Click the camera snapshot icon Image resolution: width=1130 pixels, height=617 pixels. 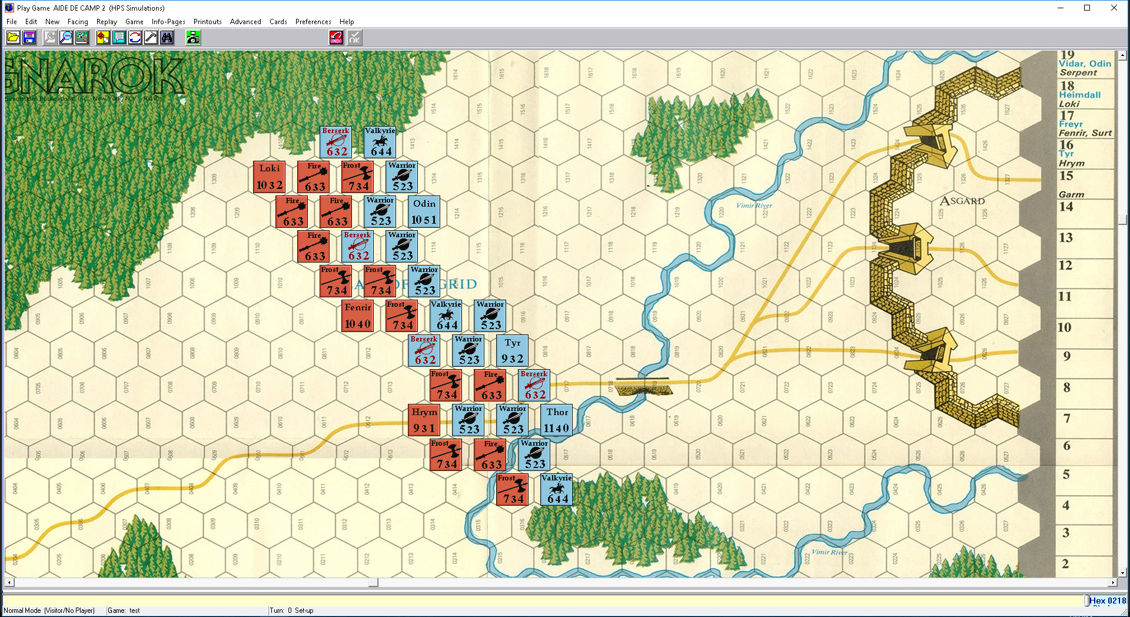point(193,38)
